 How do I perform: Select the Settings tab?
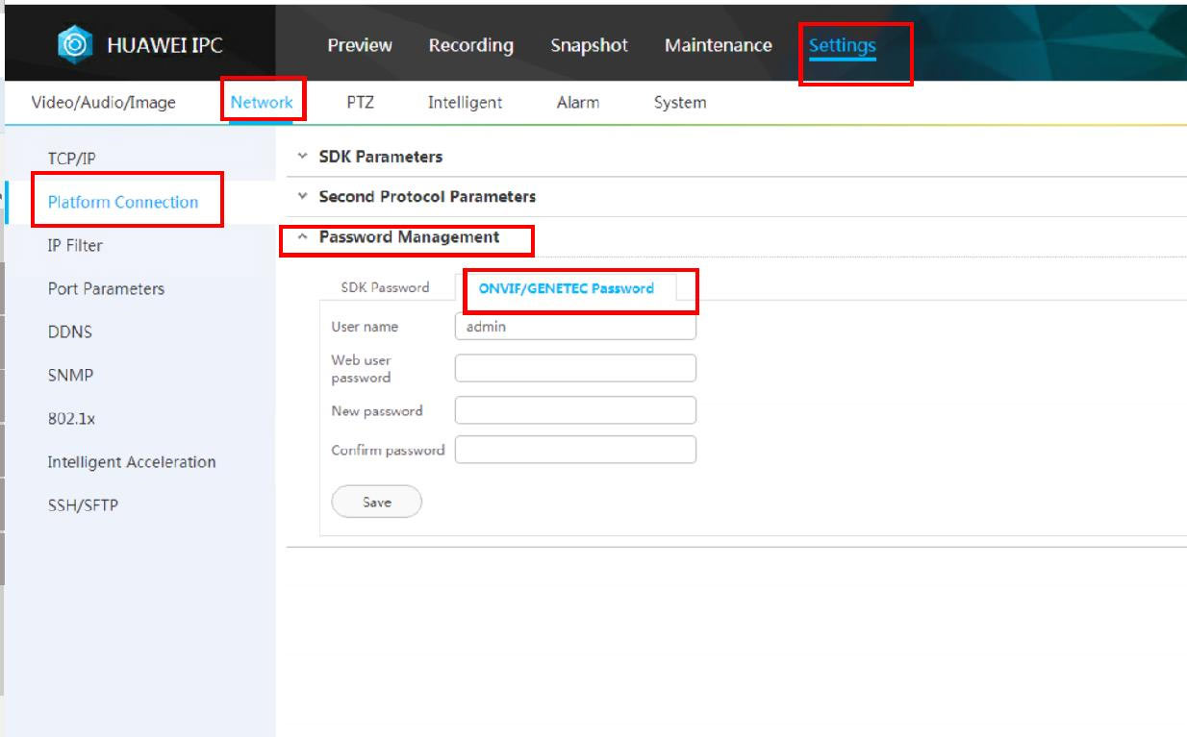pyautogui.click(x=843, y=45)
